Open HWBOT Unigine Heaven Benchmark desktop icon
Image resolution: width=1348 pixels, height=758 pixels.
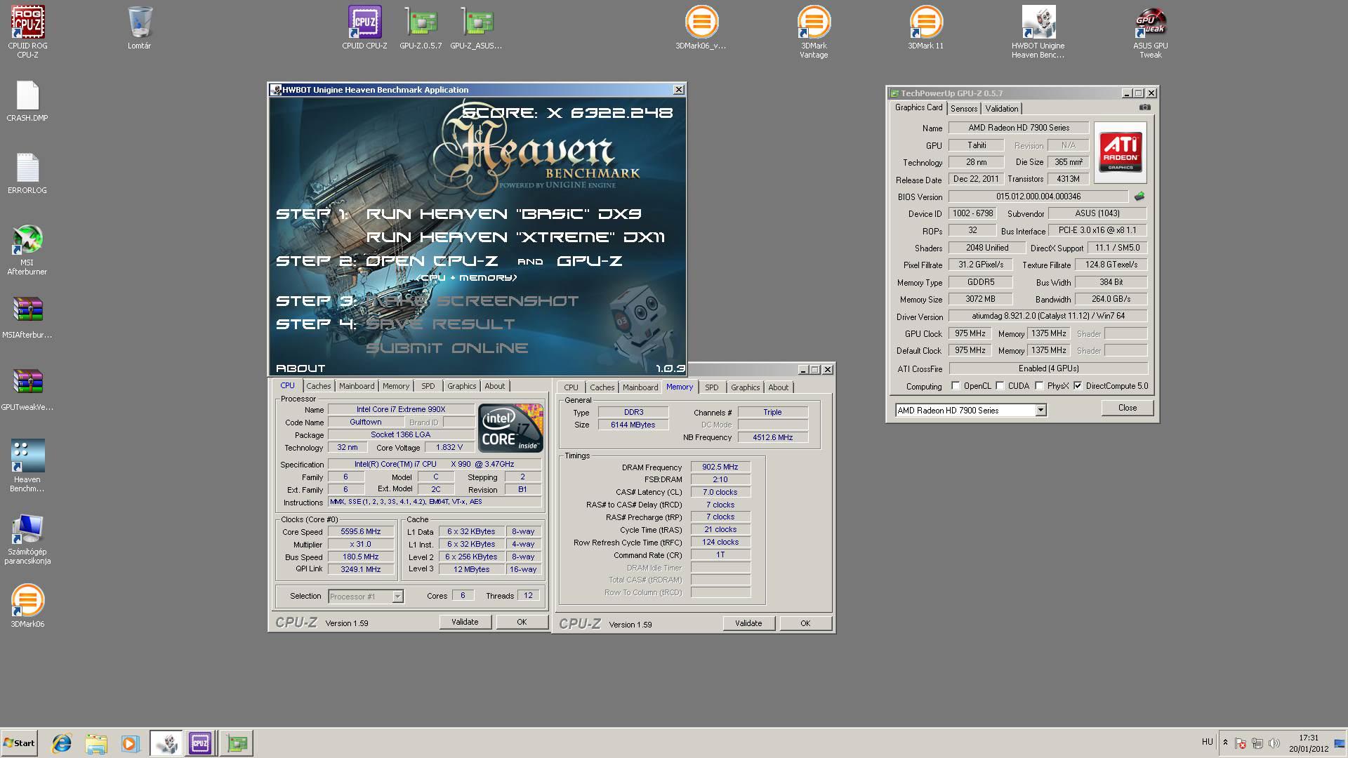pos(1038,32)
